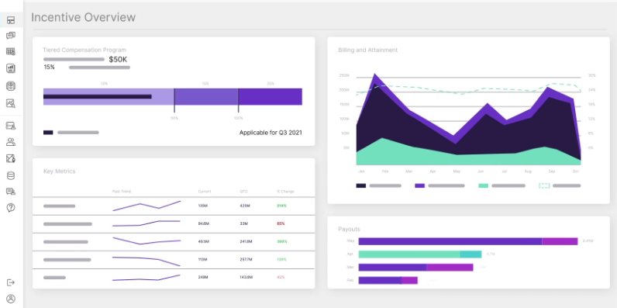Screen dimensions: 617x308
Task: Open the help question mark icon
Action: click(11, 208)
